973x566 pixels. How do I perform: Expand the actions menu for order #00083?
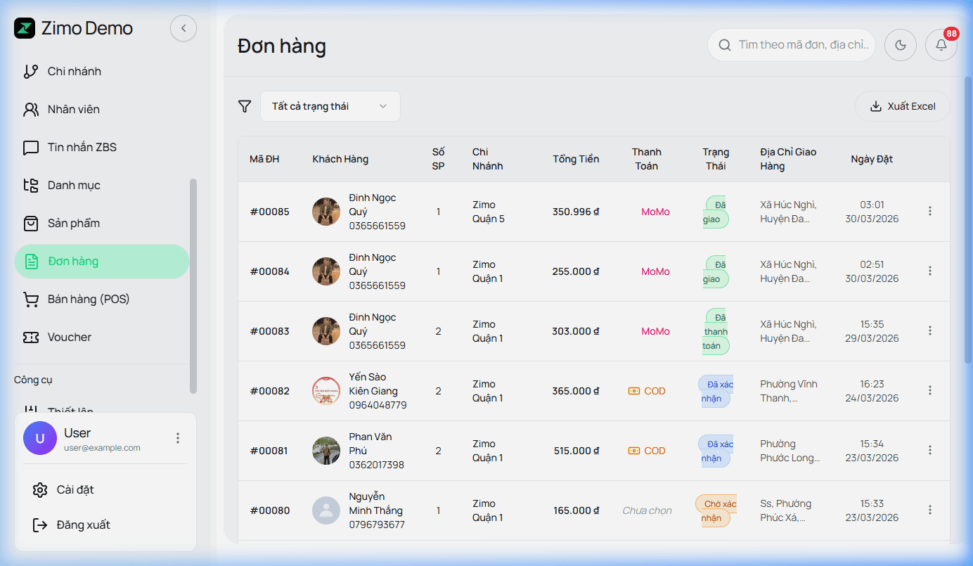click(930, 330)
